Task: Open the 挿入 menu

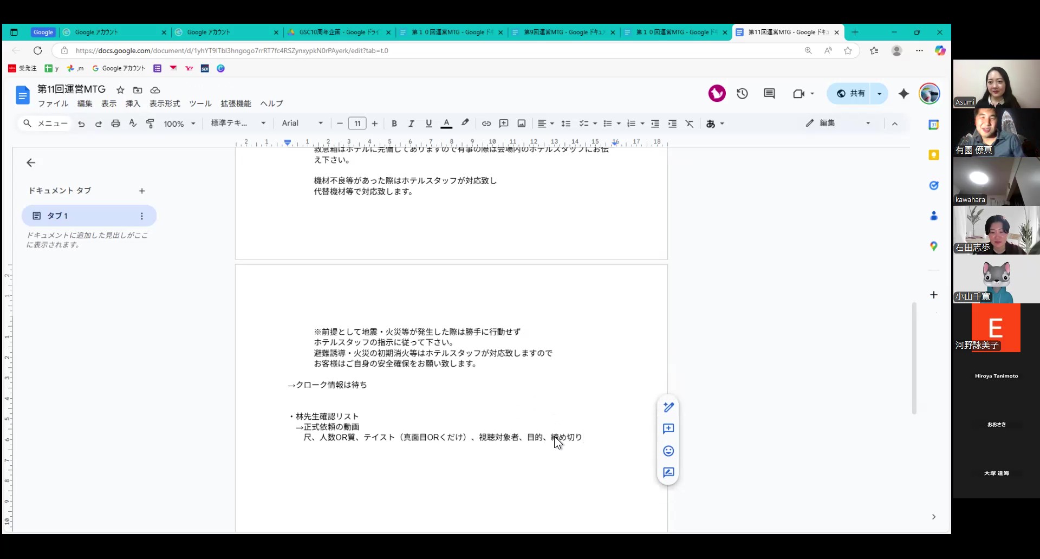Action: point(133,103)
